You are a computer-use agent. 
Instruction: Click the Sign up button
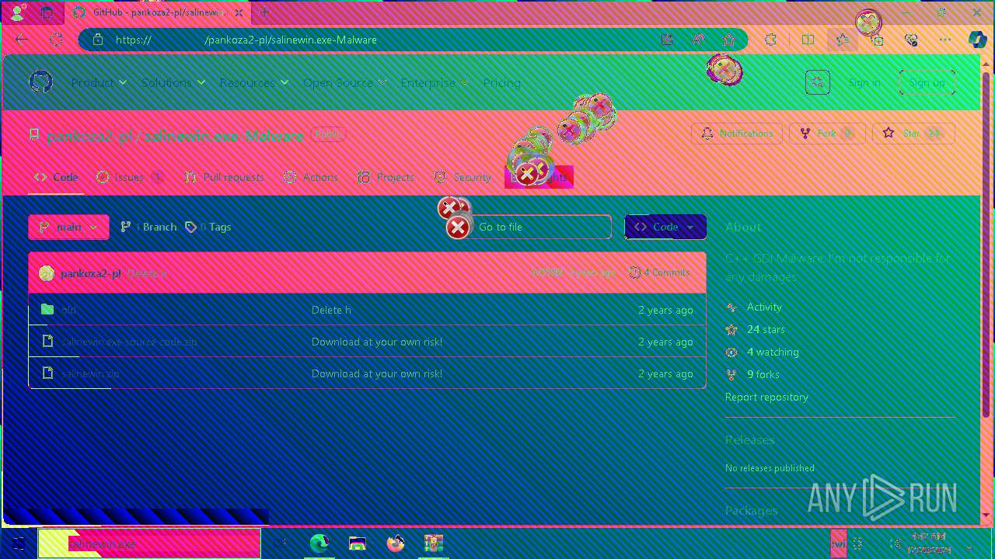click(x=927, y=82)
